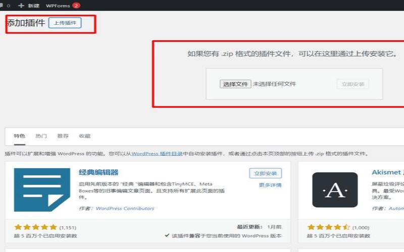Install 经典编辑器 with its 立即安装 button
This screenshot has width=404, height=252.
(266, 173)
